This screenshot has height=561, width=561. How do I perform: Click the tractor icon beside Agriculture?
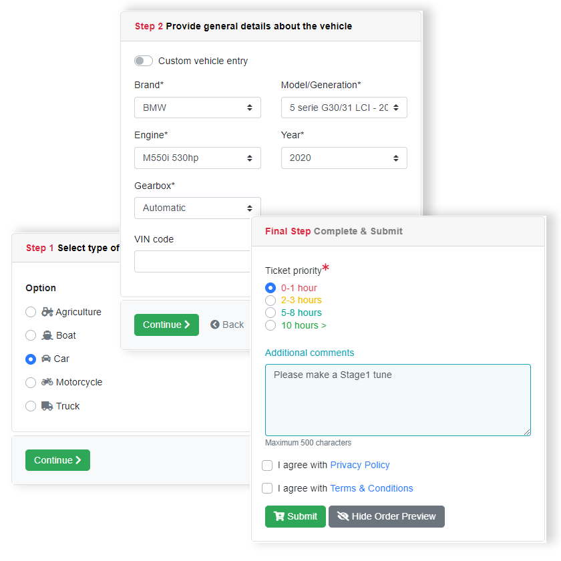tap(47, 312)
